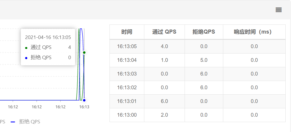Select the 16:13:03 row time cell

click(127, 74)
